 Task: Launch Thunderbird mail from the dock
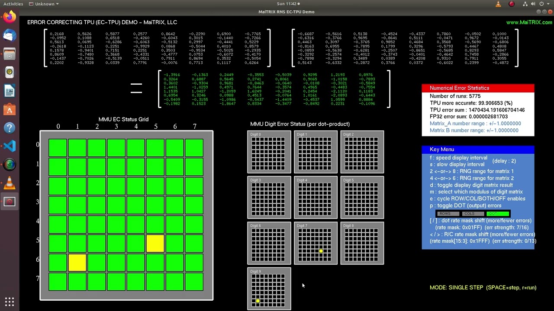tap(10, 35)
